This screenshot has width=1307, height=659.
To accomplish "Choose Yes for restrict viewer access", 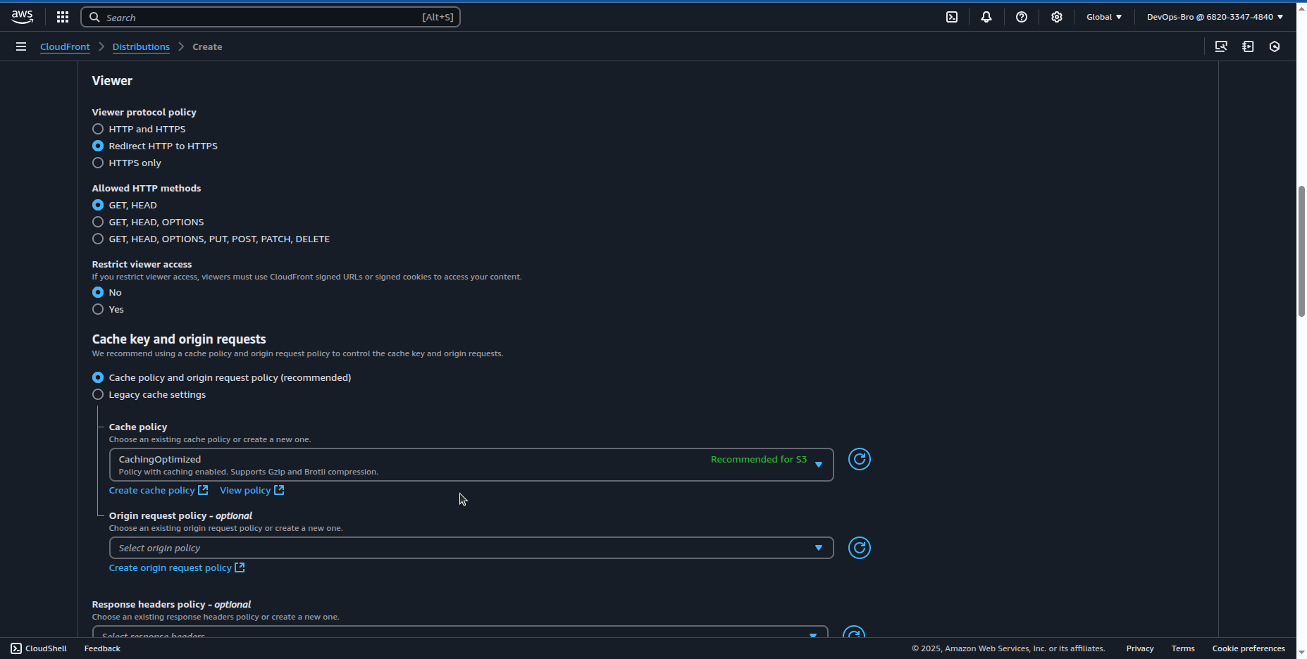I will (98, 309).
